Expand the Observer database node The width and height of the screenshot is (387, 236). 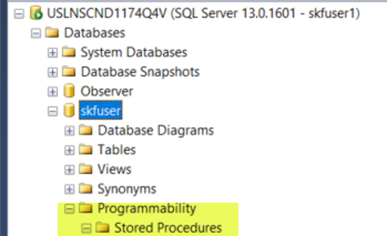pyautogui.click(x=53, y=92)
